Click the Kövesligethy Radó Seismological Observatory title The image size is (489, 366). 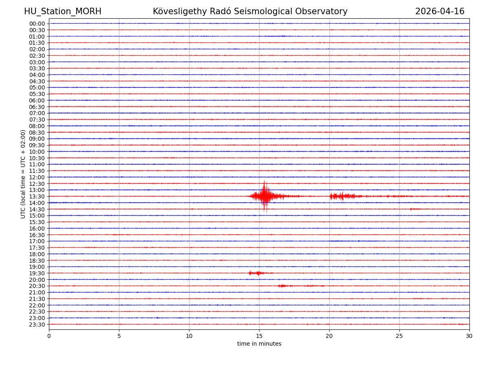[x=250, y=12]
